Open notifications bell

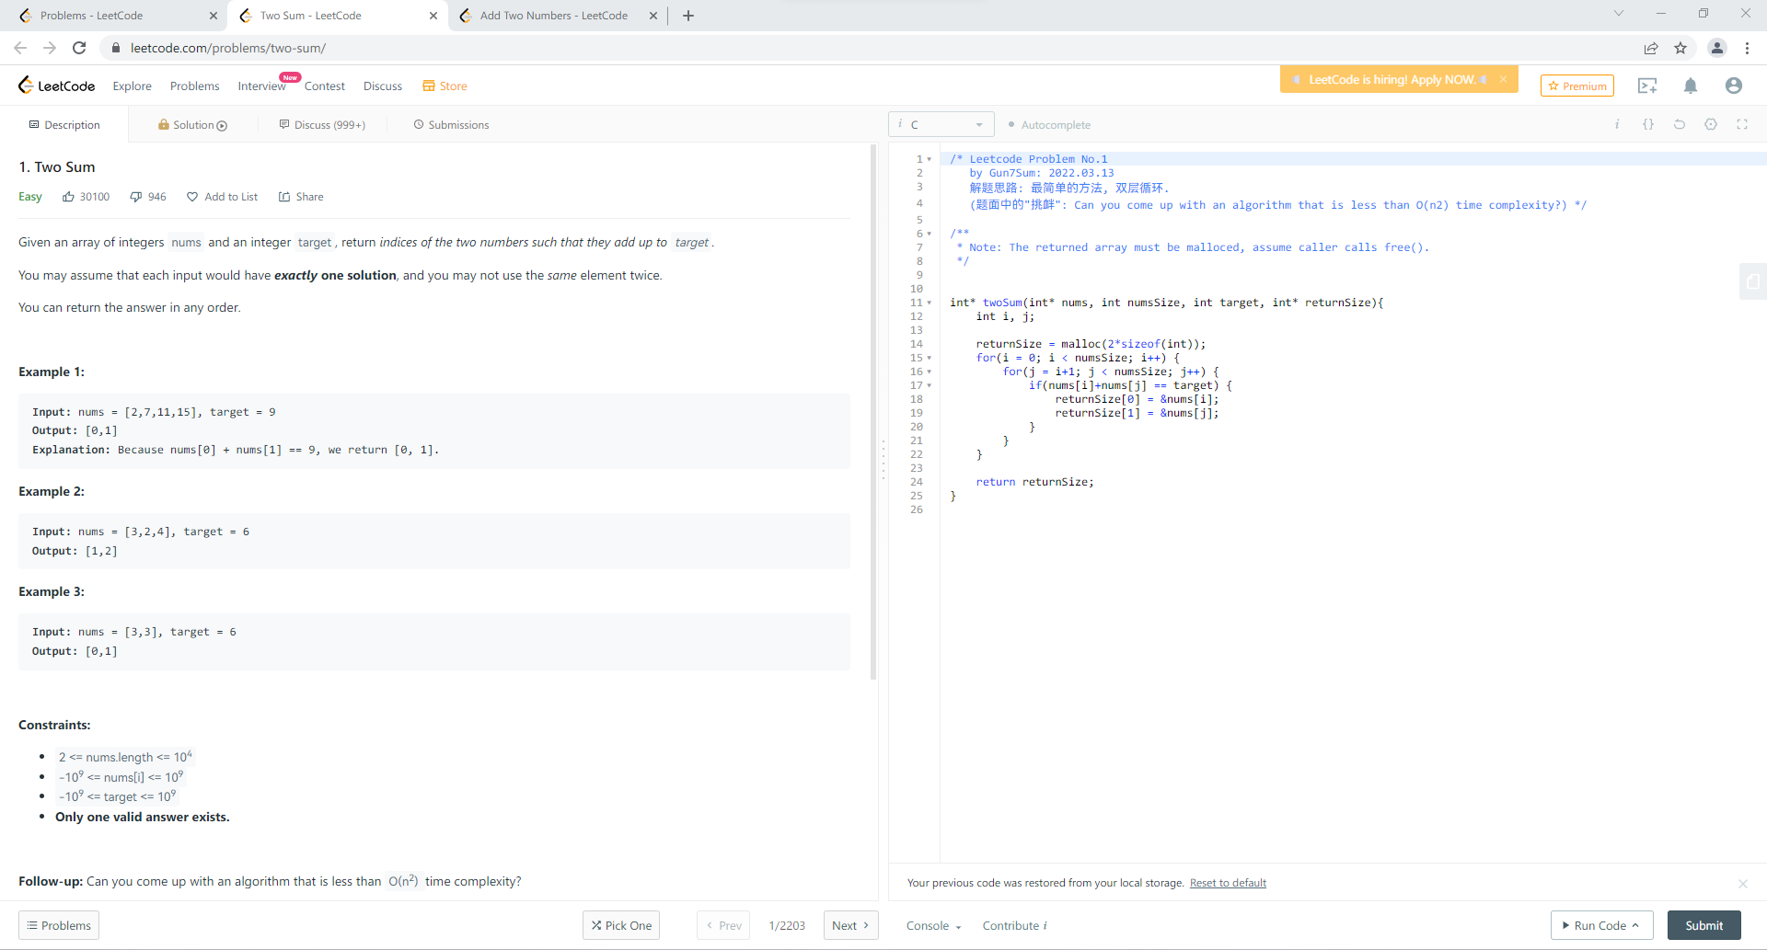pos(1691,86)
